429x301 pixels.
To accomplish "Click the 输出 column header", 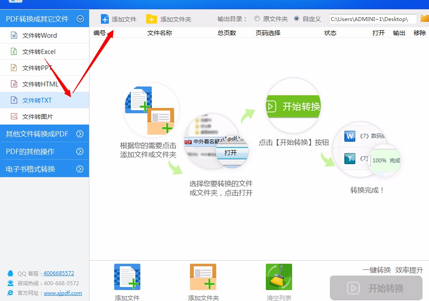I will click(x=399, y=33).
